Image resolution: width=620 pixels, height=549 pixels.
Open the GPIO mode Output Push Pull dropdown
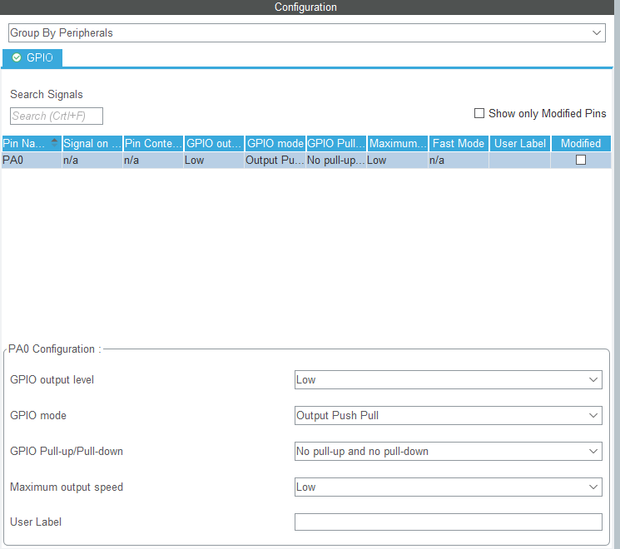tap(448, 415)
